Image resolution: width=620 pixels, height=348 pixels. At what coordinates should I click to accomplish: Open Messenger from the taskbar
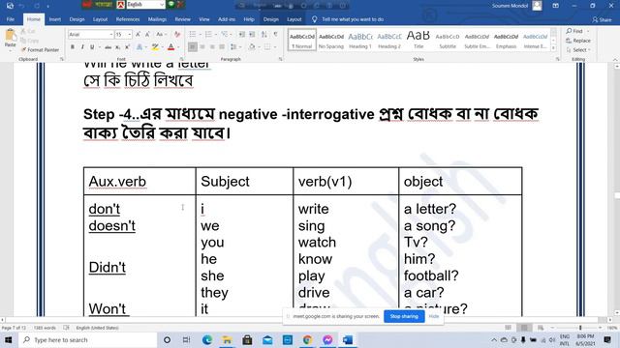coord(327,340)
